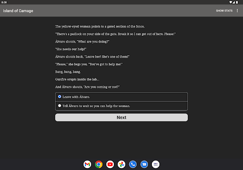This screenshot has height=170, width=243.
Task: Click the Wi-Fi status icon
Action: [231, 2]
